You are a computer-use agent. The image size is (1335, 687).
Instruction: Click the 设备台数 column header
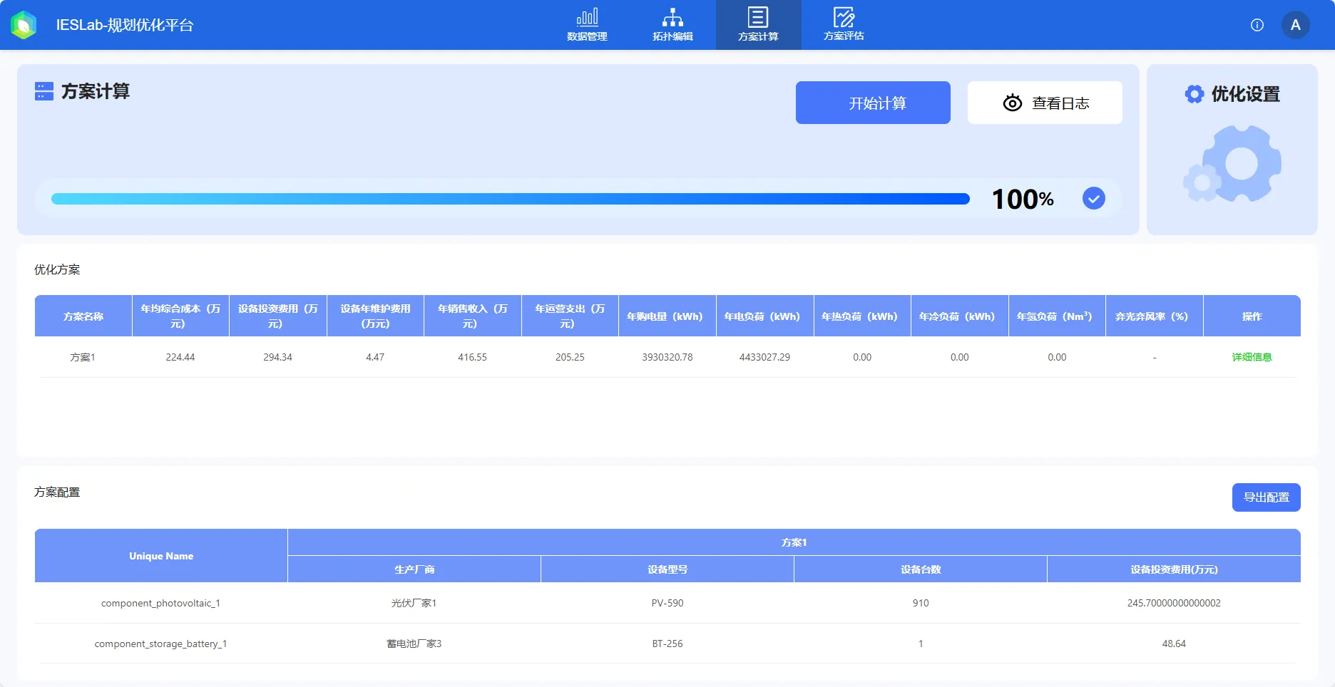pos(921,569)
